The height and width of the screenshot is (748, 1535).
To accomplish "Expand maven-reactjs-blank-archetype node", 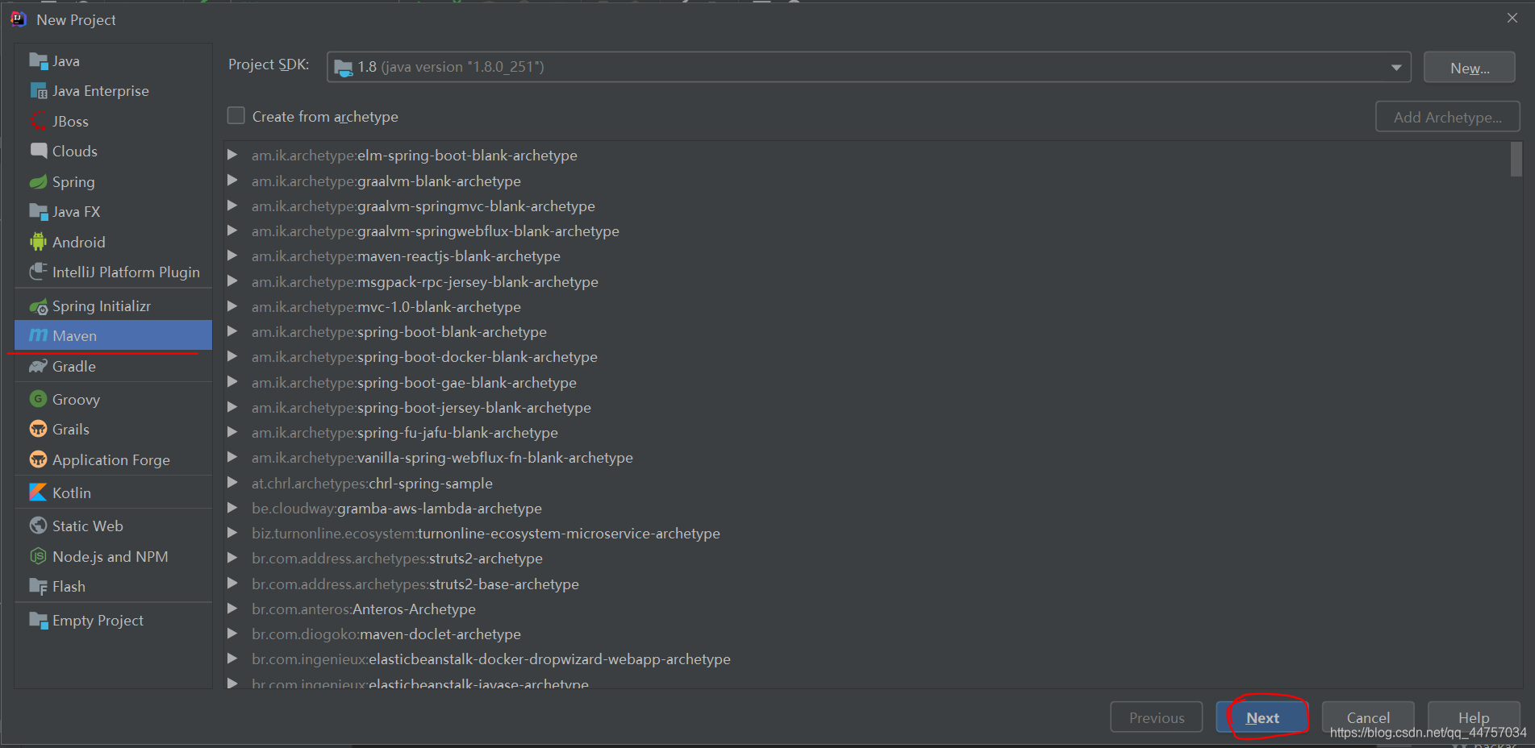I will click(232, 256).
